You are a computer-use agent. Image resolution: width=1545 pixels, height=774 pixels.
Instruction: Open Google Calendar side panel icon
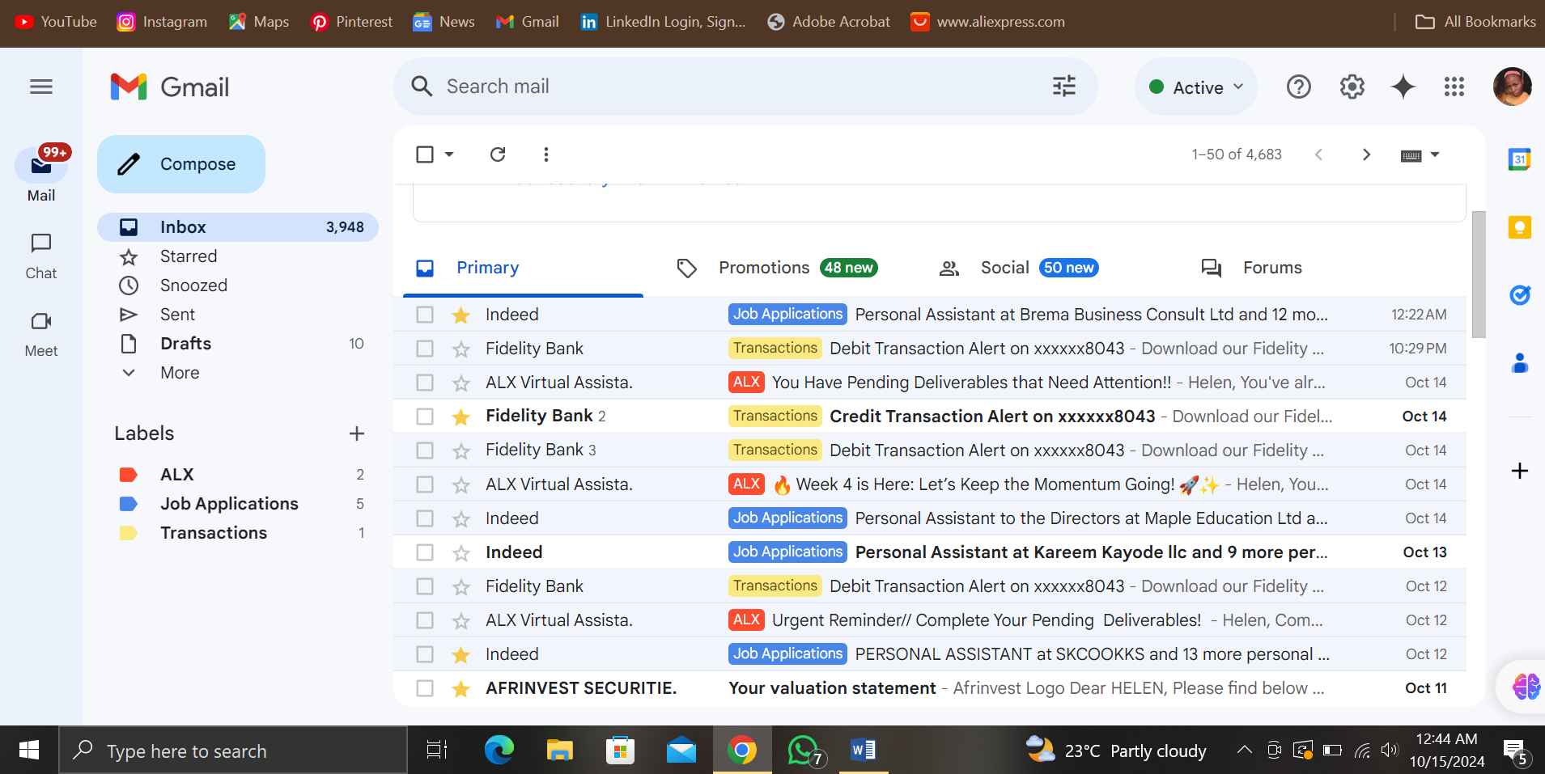[1519, 159]
